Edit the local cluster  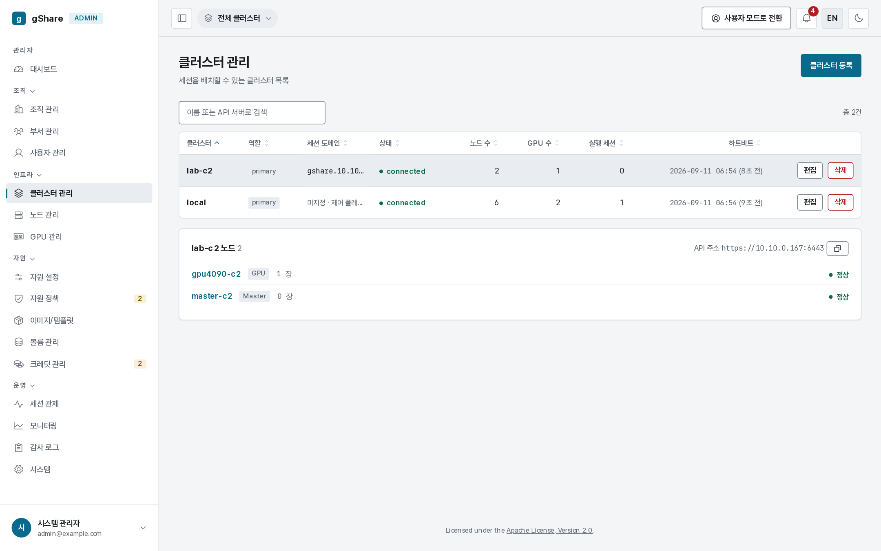click(x=810, y=202)
